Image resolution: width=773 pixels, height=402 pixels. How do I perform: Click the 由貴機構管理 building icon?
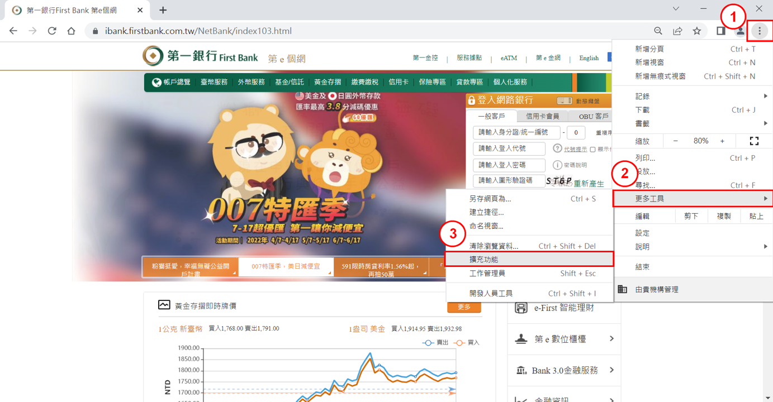tap(622, 289)
